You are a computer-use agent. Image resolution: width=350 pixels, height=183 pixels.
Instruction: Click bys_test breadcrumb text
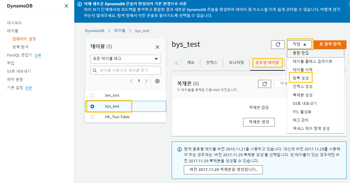[142, 31]
